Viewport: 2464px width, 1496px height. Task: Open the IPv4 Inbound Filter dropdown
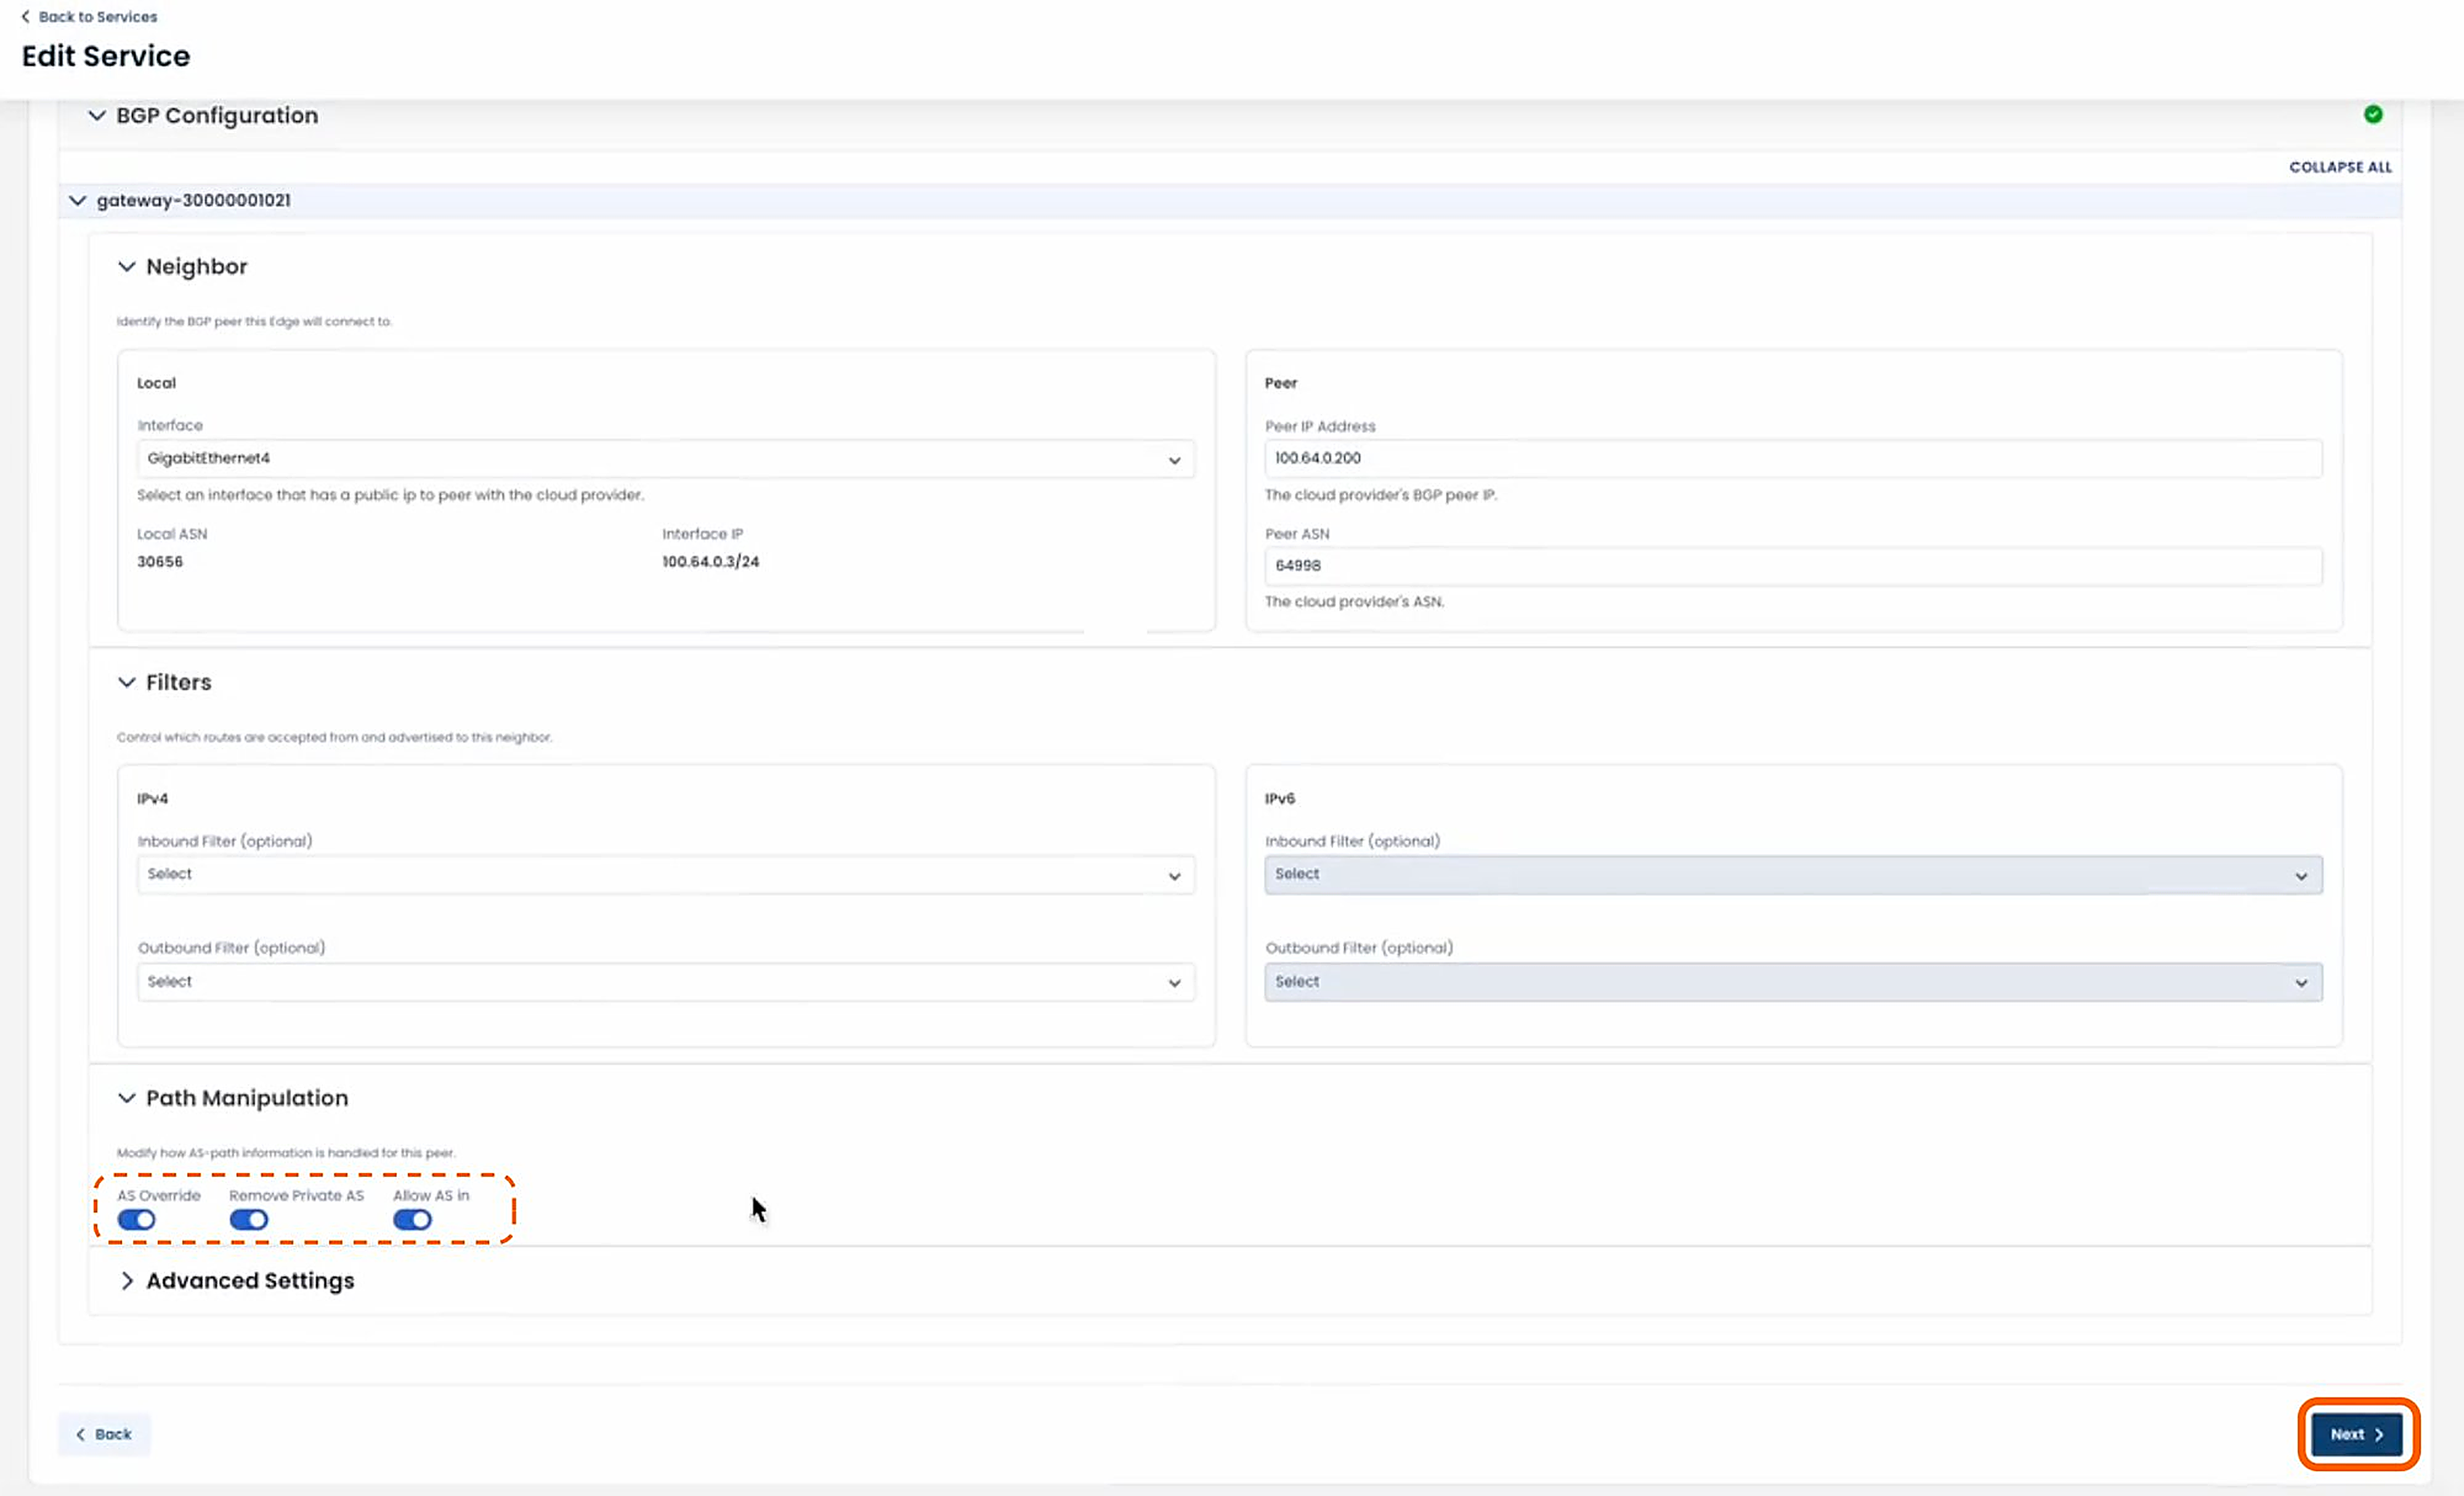point(666,875)
